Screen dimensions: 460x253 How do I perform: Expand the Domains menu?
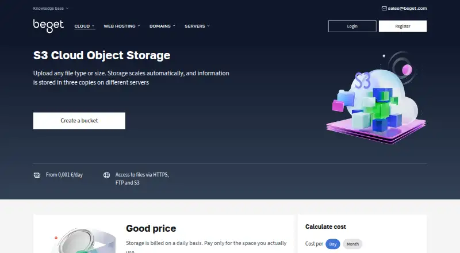162,26
